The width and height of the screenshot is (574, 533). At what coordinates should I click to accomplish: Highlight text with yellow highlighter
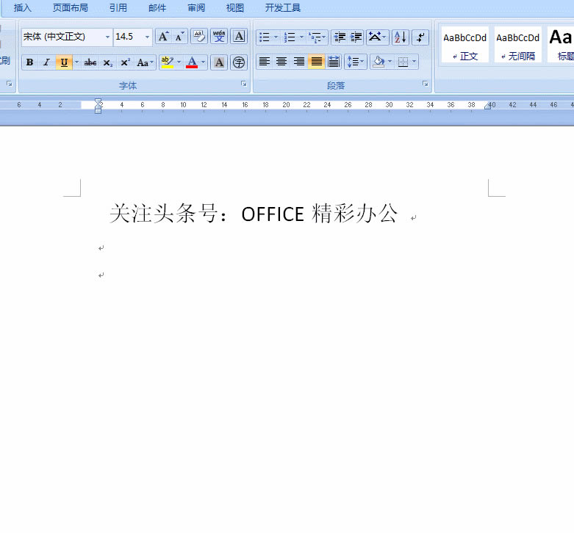tap(168, 62)
